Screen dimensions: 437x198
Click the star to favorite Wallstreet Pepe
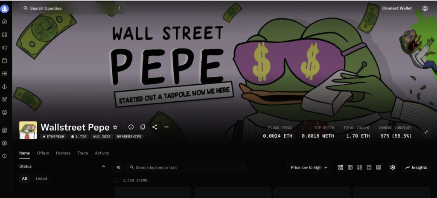coord(115,127)
